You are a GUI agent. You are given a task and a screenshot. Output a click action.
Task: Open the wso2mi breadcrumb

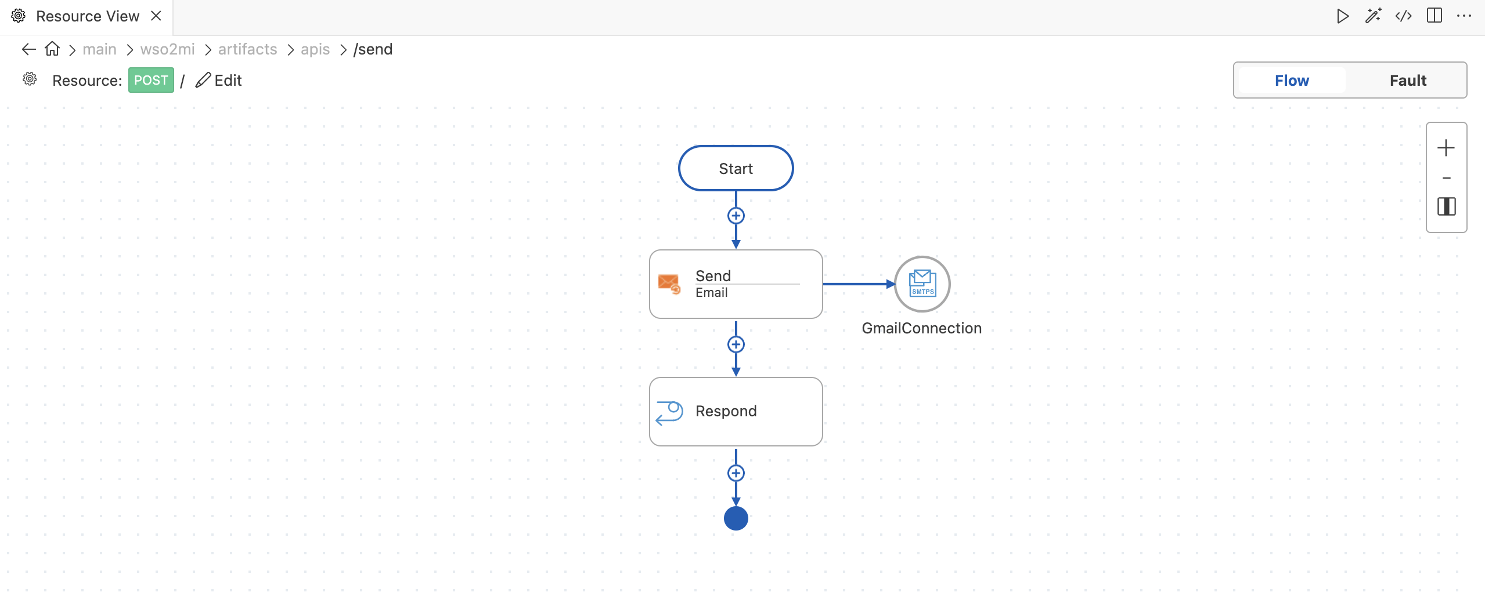click(x=168, y=49)
